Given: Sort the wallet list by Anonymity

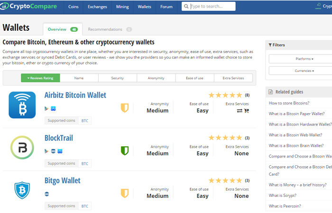Looking at the screenshot, I should coord(156,78).
